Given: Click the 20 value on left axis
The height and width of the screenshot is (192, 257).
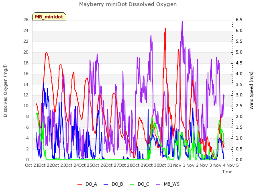Looking at the screenshot, I should coord(26,52).
